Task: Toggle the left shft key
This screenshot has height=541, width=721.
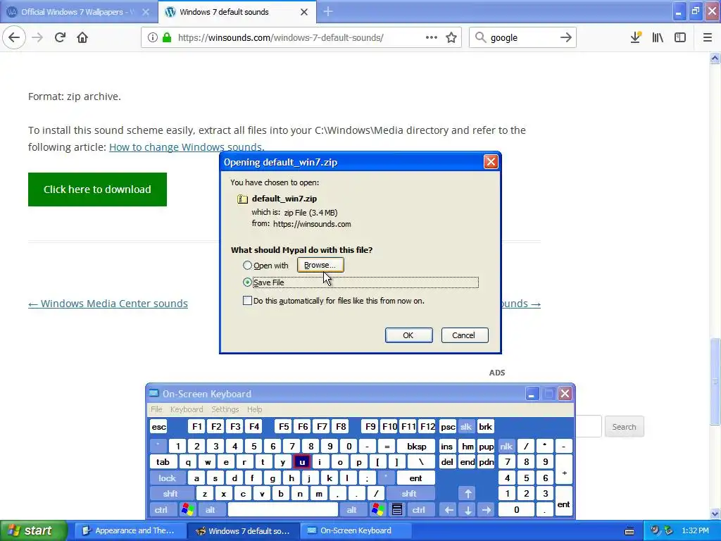Action: pyautogui.click(x=170, y=494)
